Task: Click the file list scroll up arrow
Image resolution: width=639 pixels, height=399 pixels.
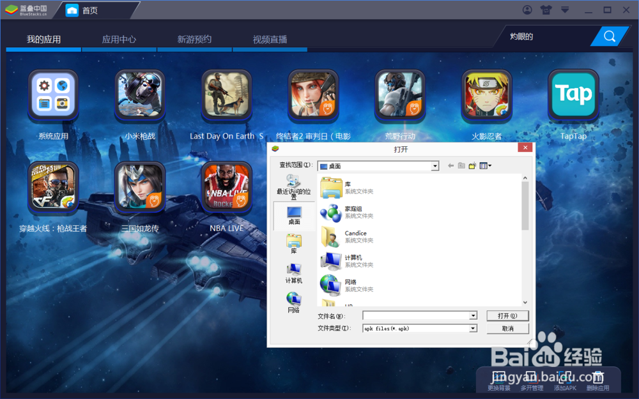Action: [x=525, y=178]
